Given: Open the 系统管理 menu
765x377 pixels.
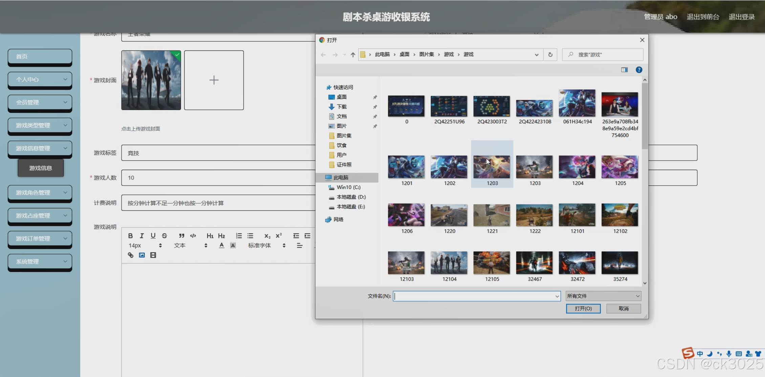Looking at the screenshot, I should click(x=40, y=262).
